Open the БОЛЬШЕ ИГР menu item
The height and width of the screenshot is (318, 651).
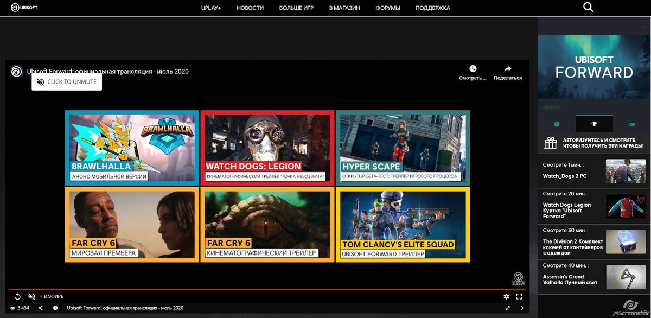(x=296, y=8)
